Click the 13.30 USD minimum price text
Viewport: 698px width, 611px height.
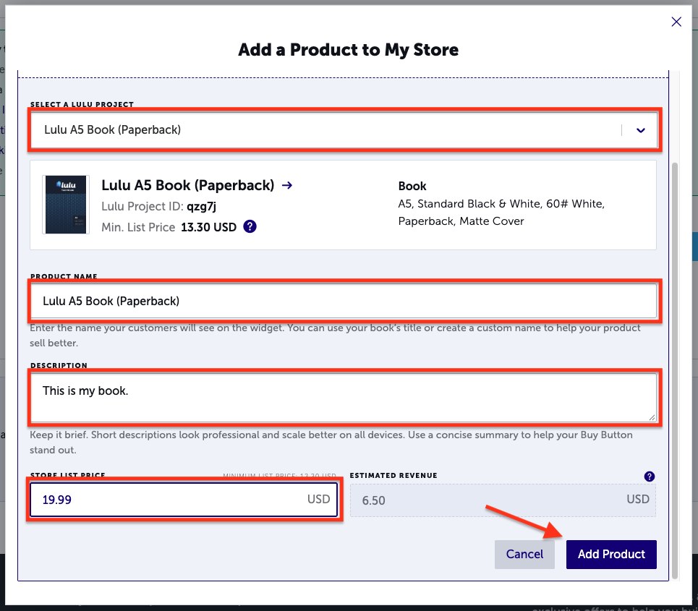tap(209, 227)
